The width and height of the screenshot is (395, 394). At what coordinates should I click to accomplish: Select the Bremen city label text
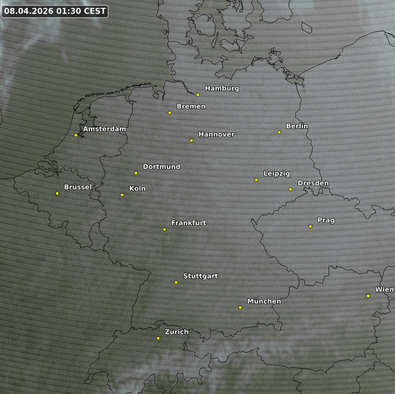191,106
